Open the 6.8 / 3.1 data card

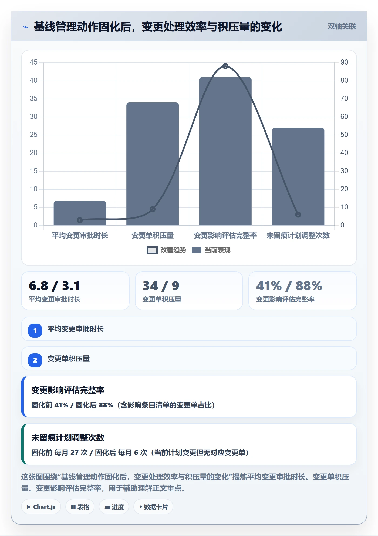(x=75, y=291)
